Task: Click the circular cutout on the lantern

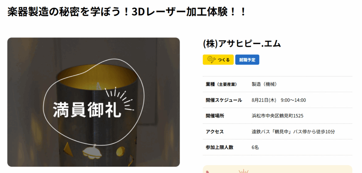Action: coord(120,151)
